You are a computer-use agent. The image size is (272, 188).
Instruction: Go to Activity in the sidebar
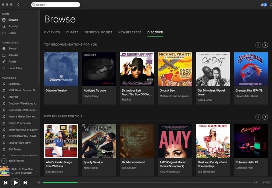click(x=13, y=26)
